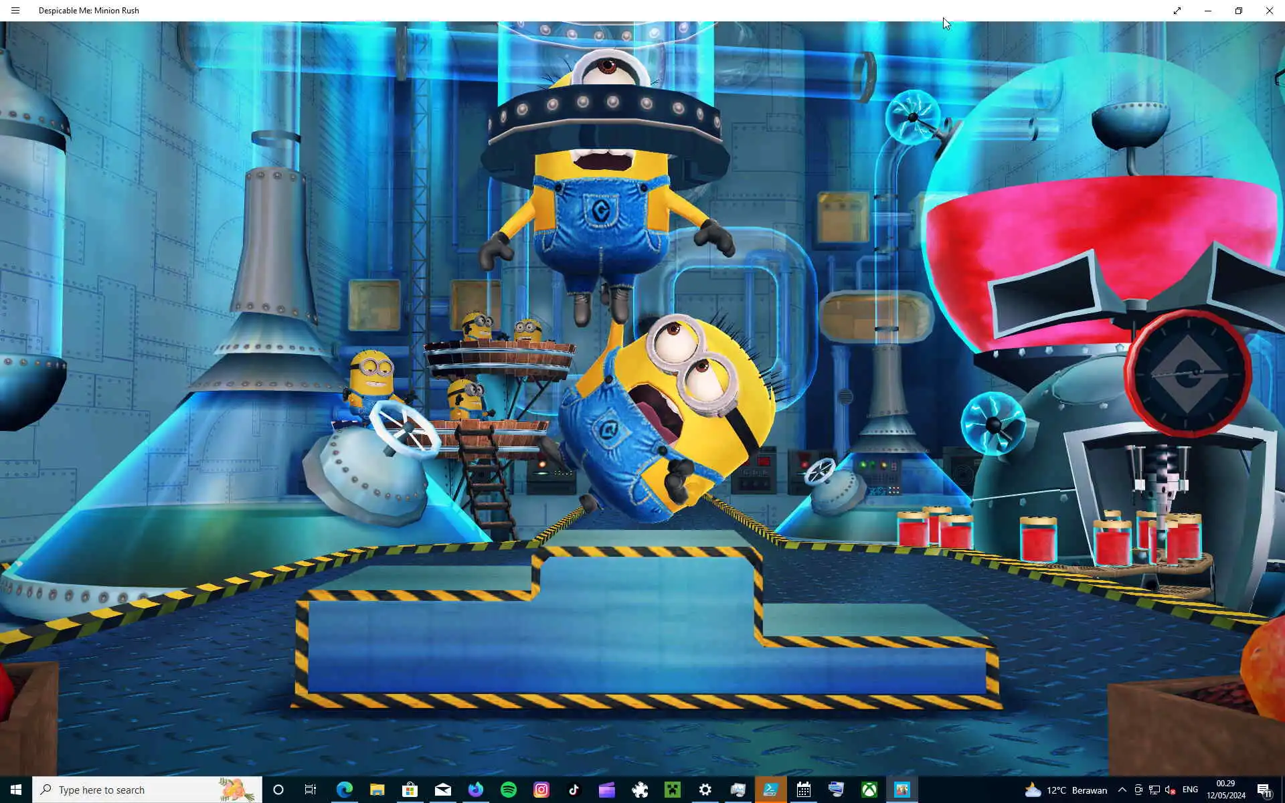Open Instagram from the taskbar

pos(541,790)
